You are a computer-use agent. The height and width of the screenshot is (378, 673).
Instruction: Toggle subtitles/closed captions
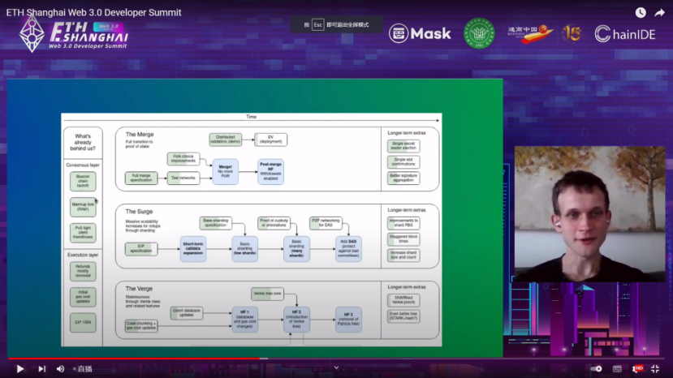[619, 368]
